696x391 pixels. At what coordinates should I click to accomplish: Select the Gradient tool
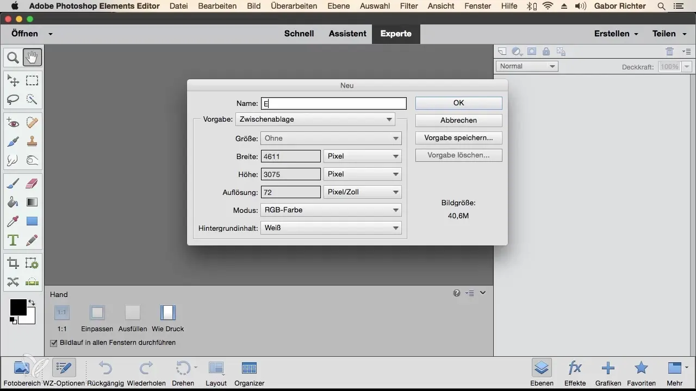(32, 202)
